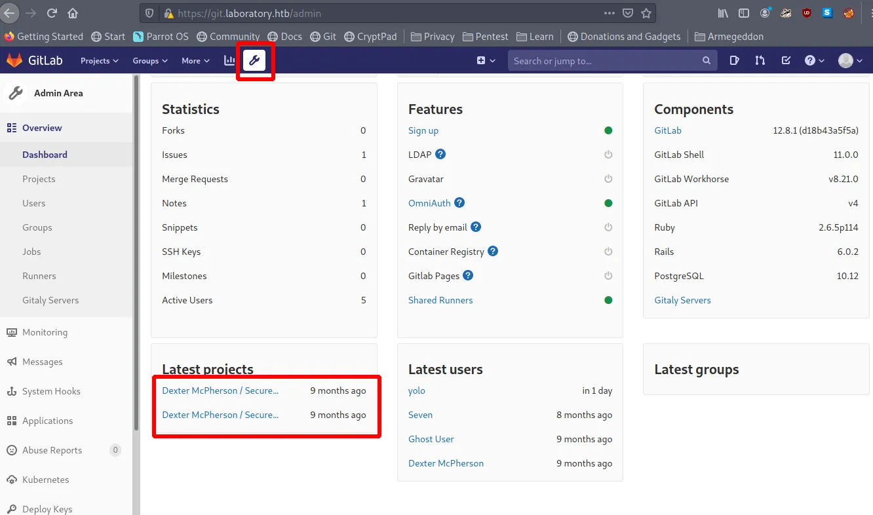Open Groups in the admin sidebar
Image resolution: width=873 pixels, height=515 pixels.
tap(37, 227)
